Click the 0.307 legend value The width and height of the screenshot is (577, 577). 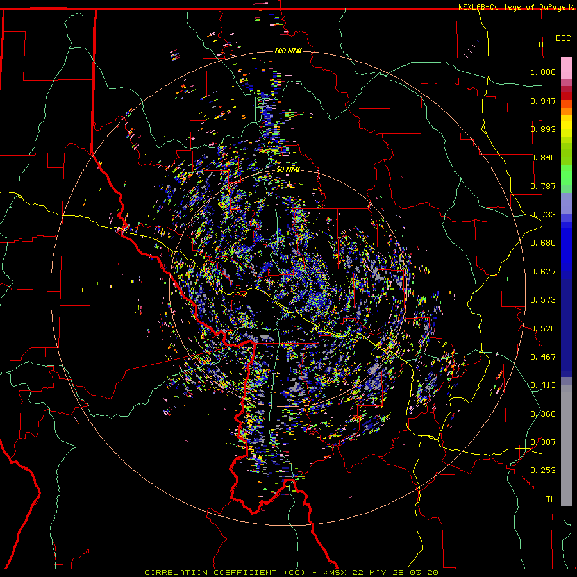543,442
